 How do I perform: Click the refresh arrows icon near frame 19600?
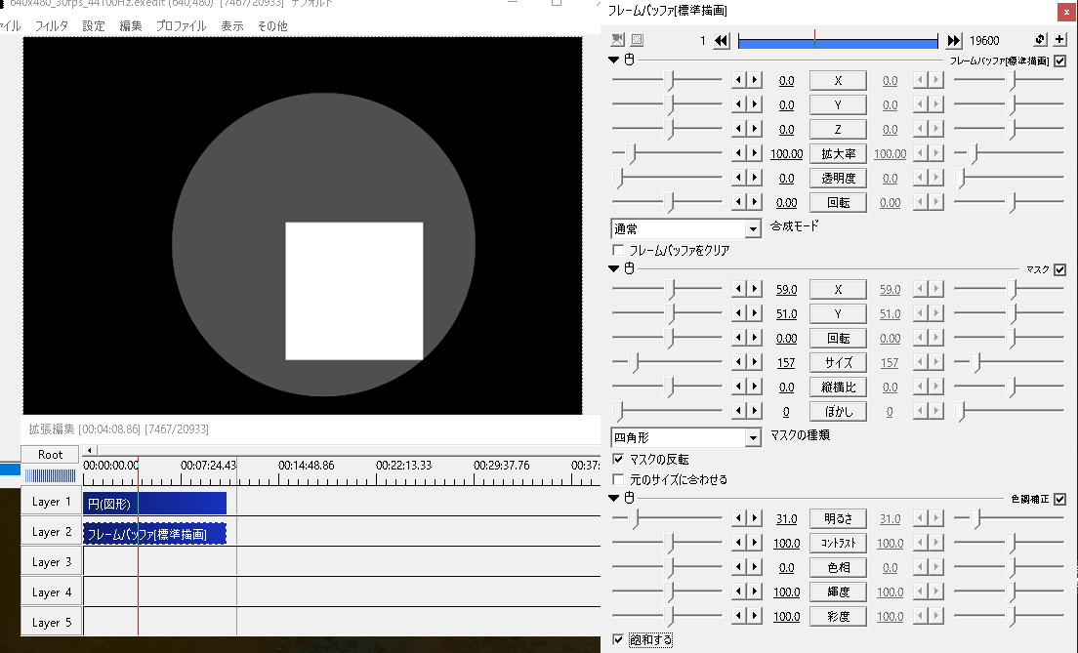pos(1038,39)
